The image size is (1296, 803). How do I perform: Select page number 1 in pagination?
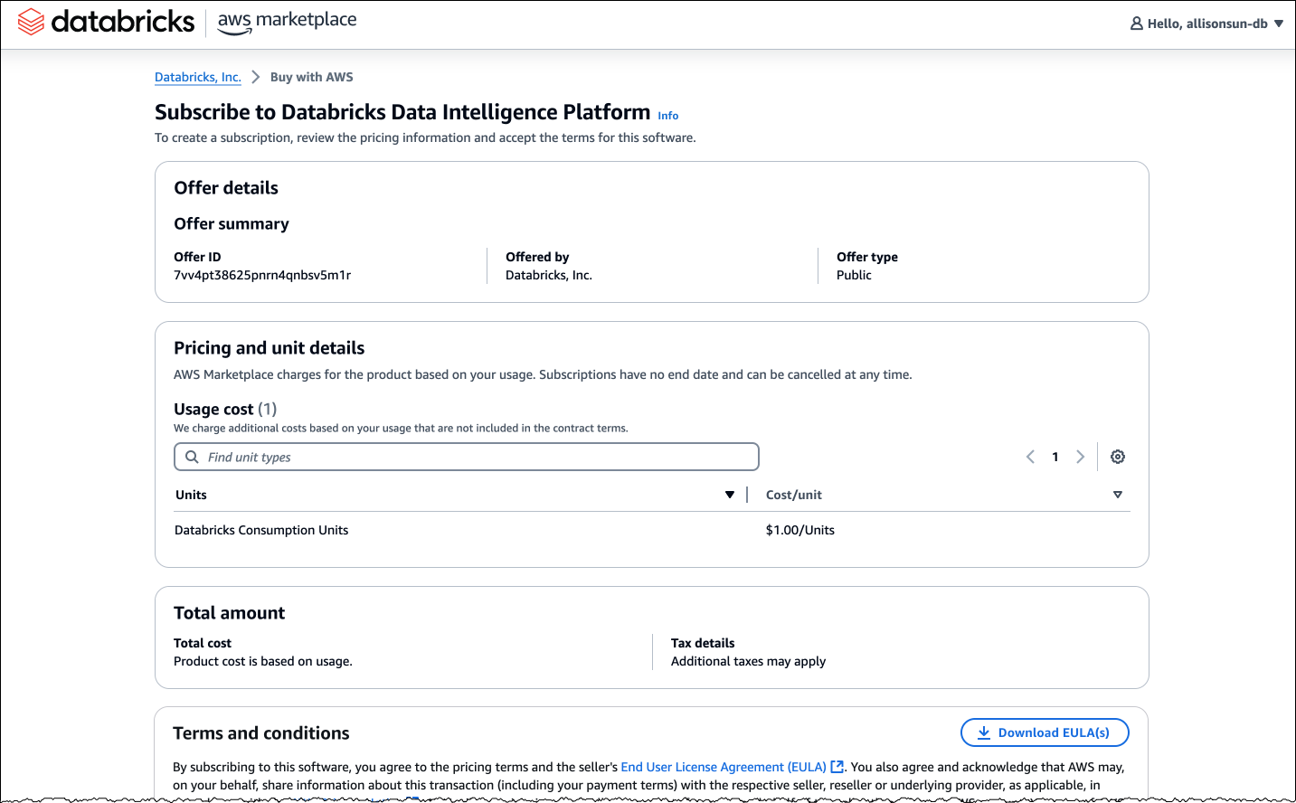[x=1055, y=457]
